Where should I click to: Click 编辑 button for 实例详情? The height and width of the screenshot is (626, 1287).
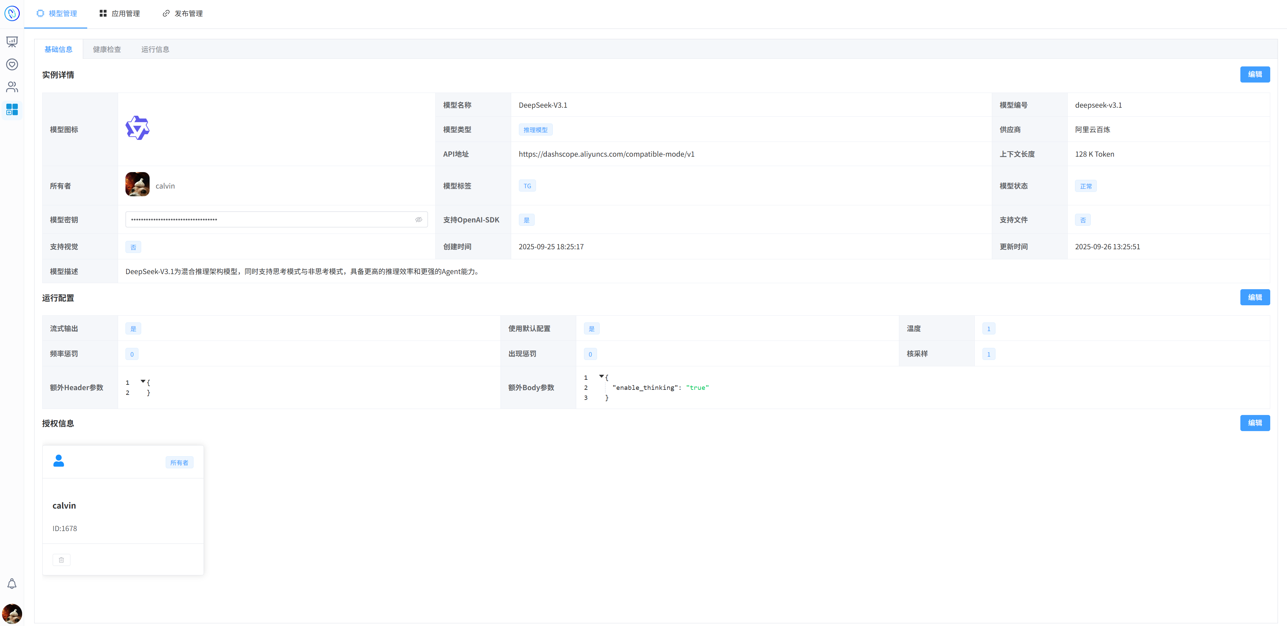pos(1254,74)
